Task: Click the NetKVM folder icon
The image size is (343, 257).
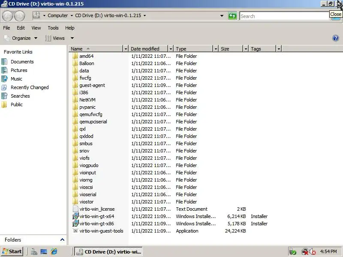Action: click(75, 100)
